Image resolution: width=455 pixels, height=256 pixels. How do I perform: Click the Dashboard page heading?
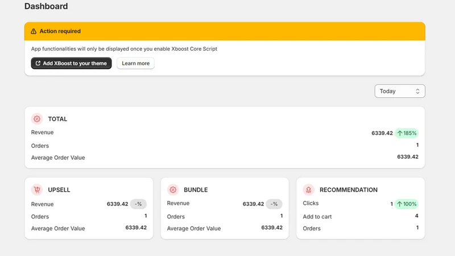pyautogui.click(x=46, y=6)
